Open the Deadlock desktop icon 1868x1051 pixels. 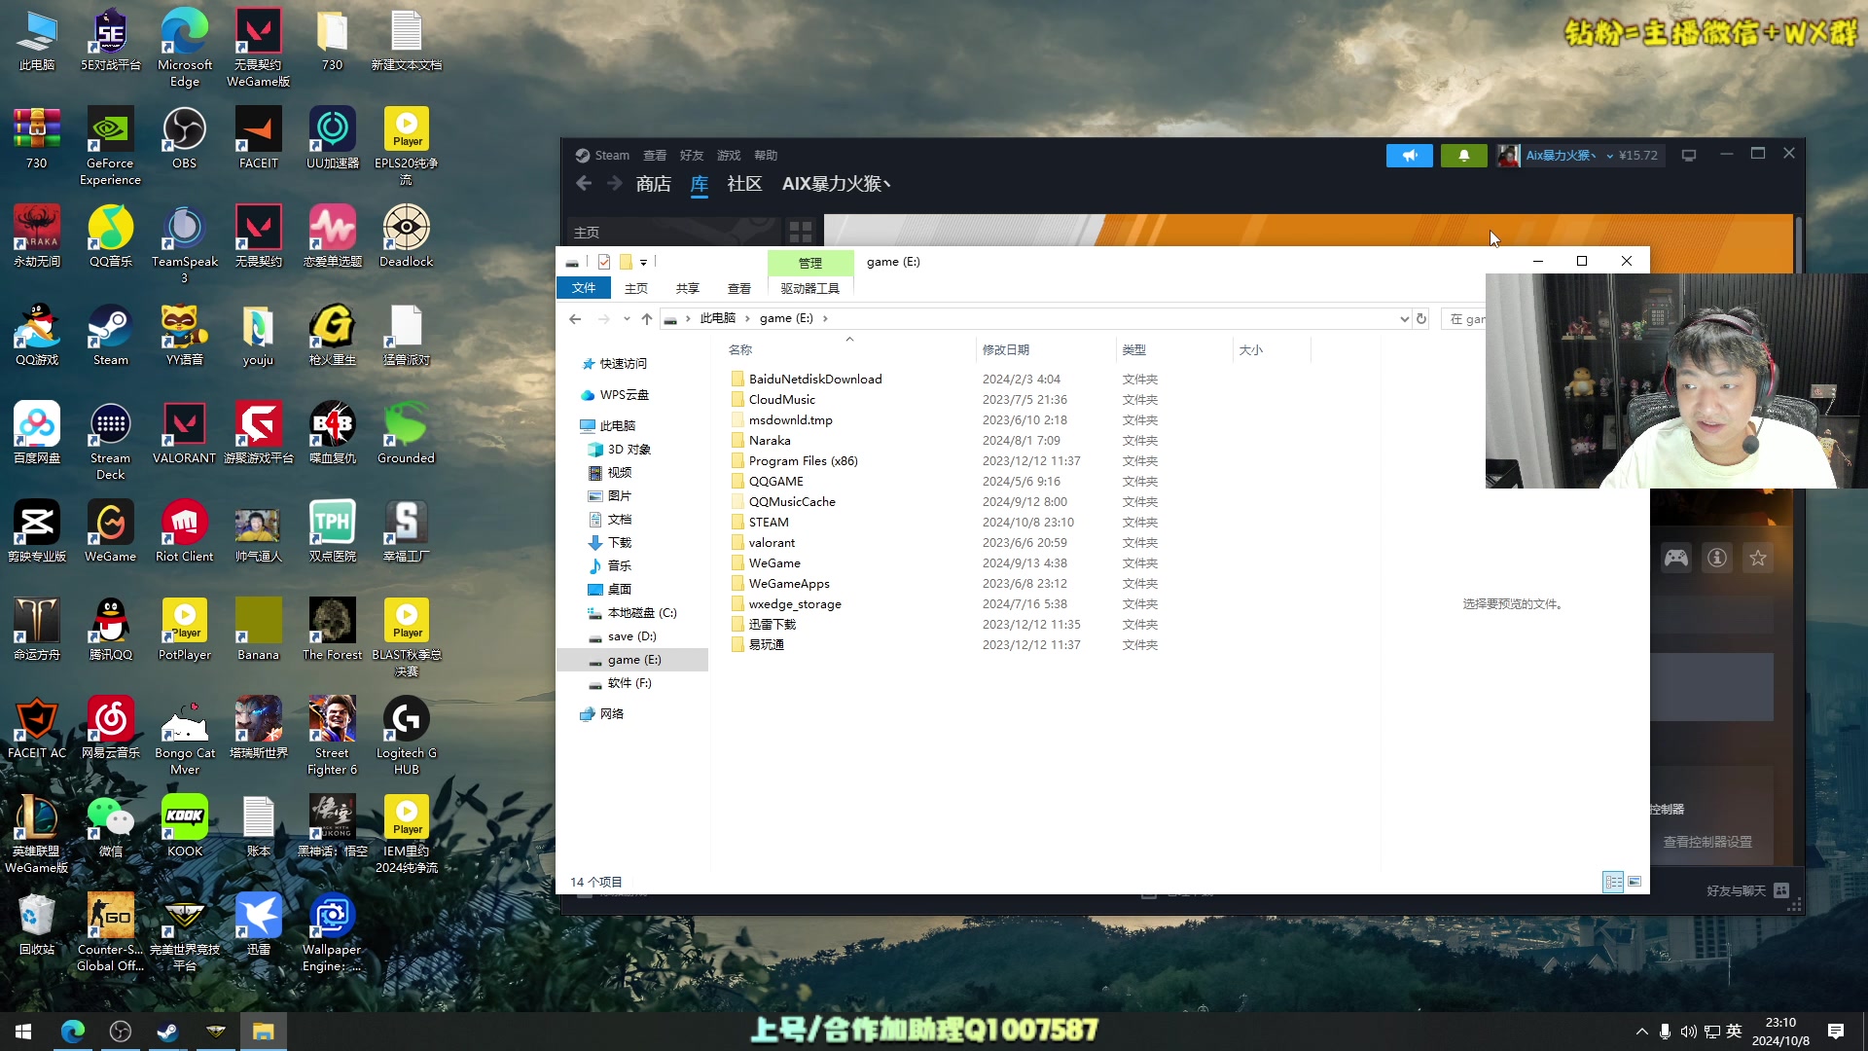click(x=406, y=236)
